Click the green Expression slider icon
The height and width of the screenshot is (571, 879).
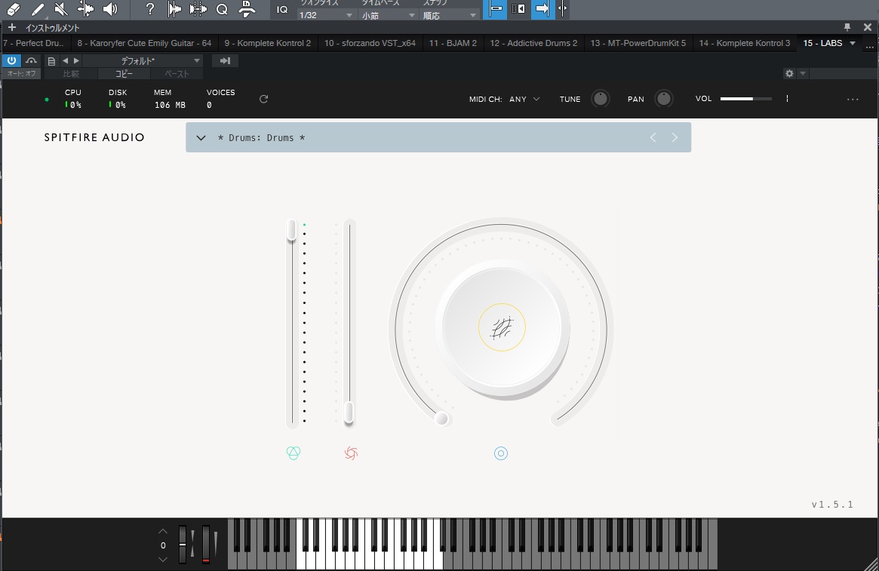coord(294,453)
